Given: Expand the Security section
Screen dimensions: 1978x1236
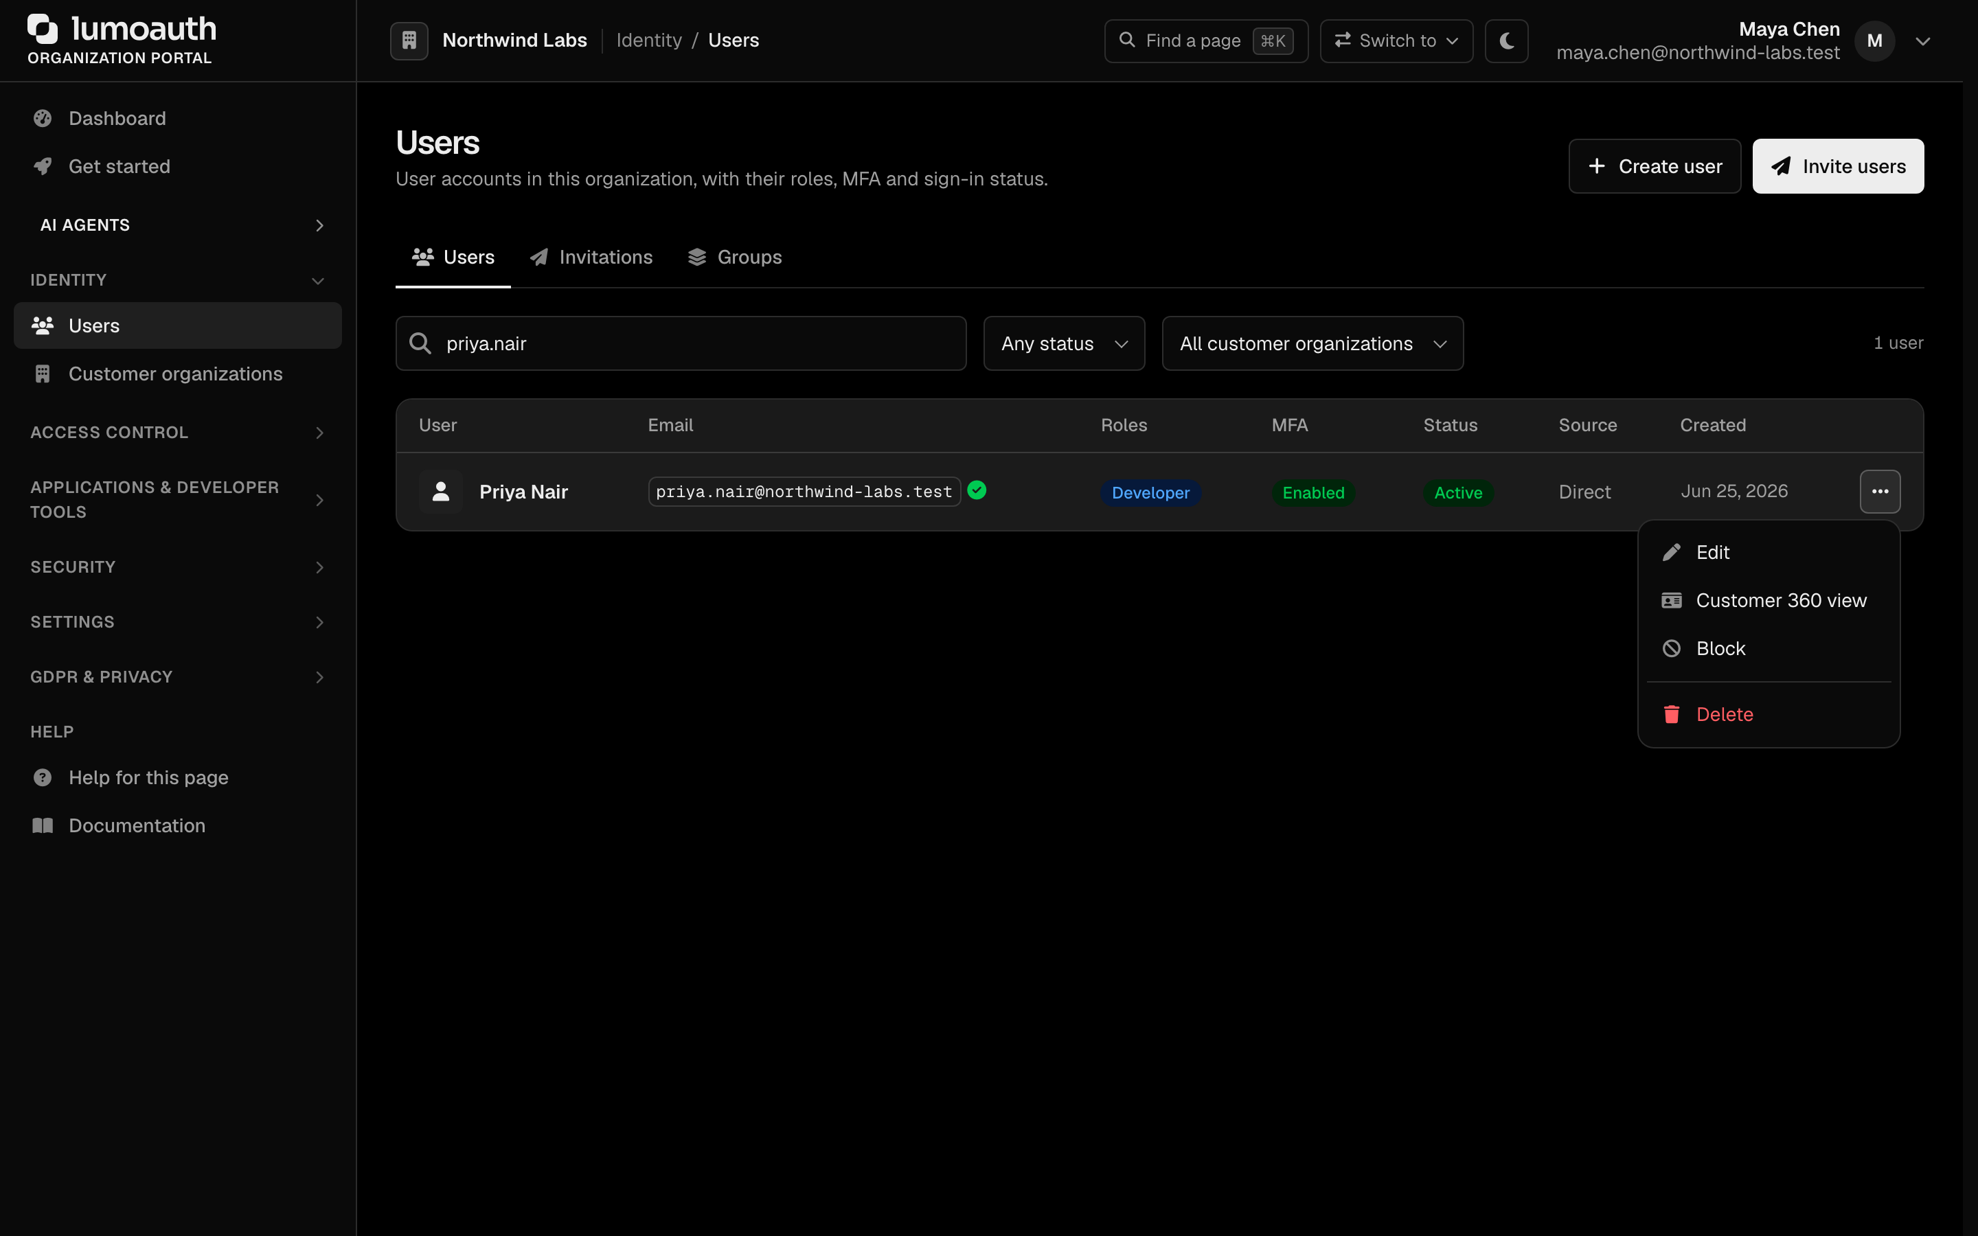Looking at the screenshot, I should tap(177, 567).
